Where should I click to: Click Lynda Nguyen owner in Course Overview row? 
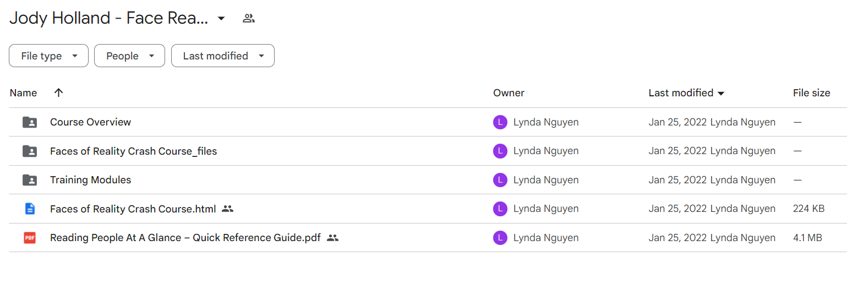tap(546, 122)
